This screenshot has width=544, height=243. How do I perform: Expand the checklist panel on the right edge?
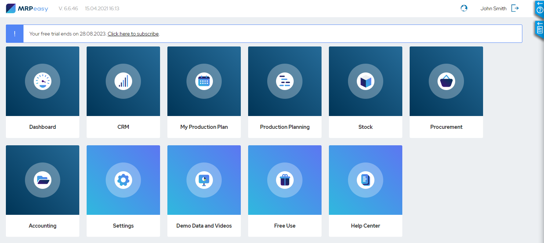[x=539, y=28]
